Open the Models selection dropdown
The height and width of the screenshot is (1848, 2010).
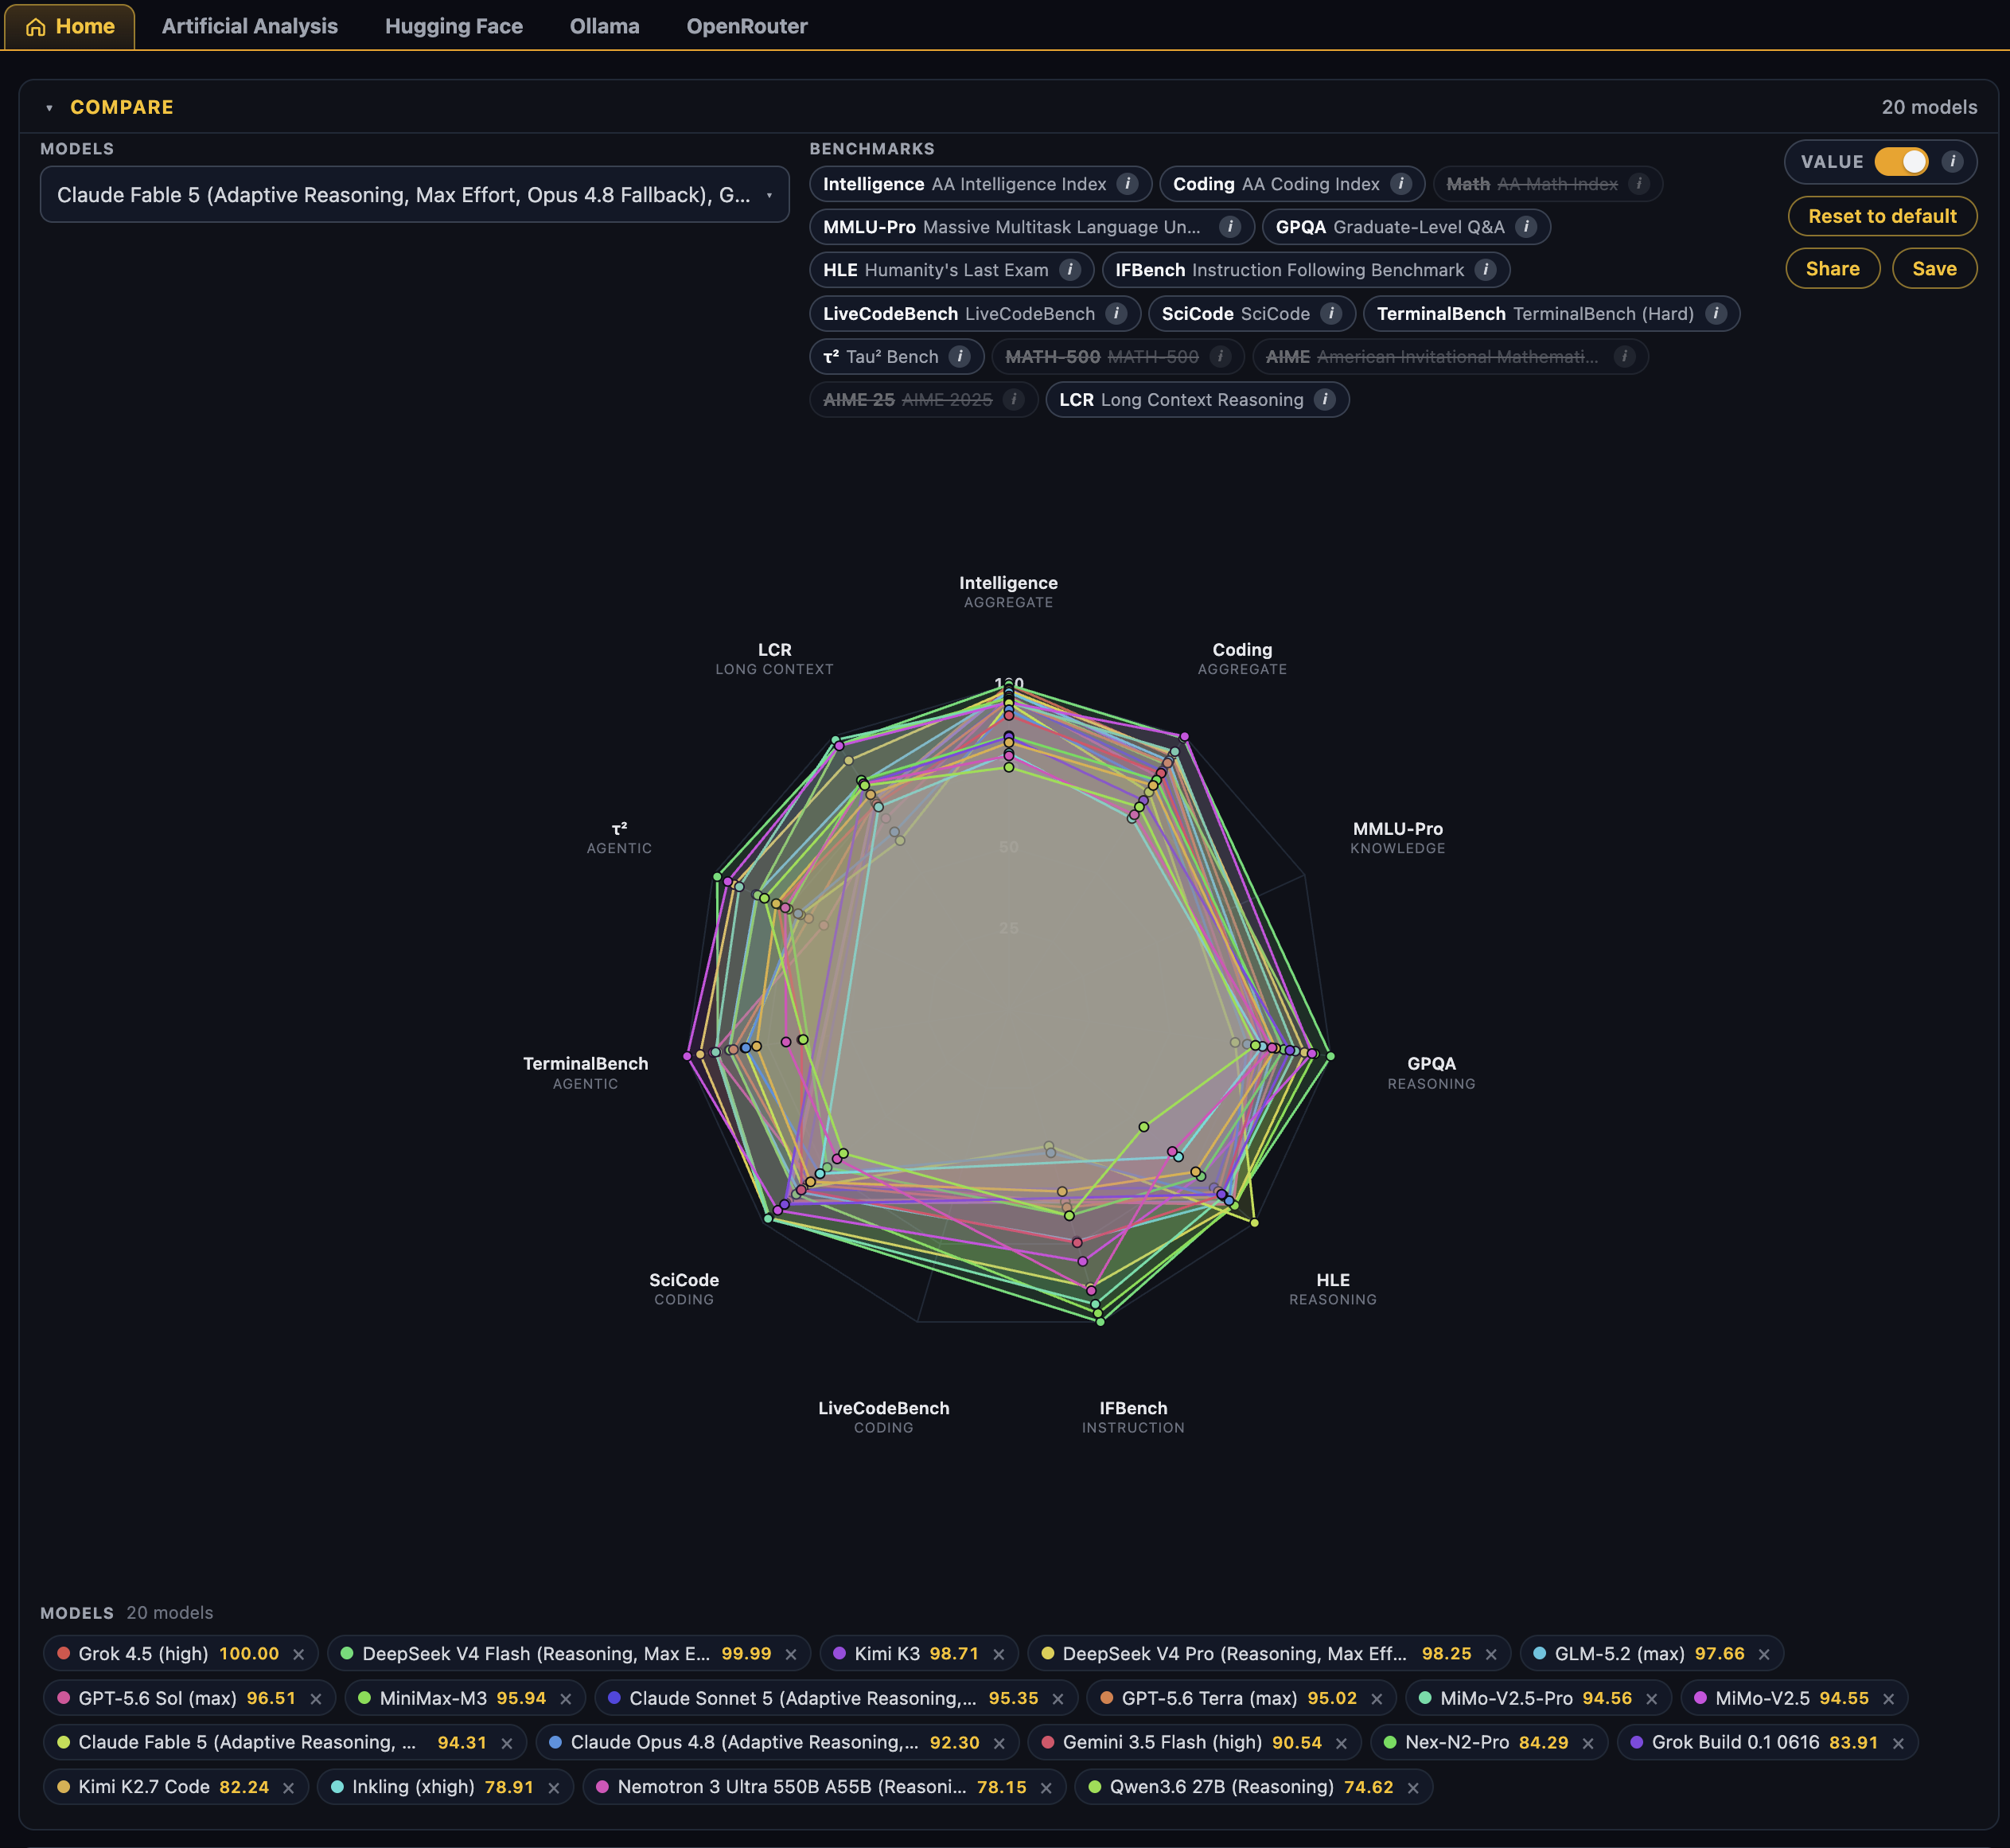[414, 195]
